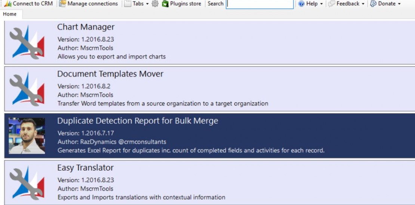This screenshot has height=205, width=415.
Task: Click the Feedback speech bubble icon
Action: tap(331, 4)
